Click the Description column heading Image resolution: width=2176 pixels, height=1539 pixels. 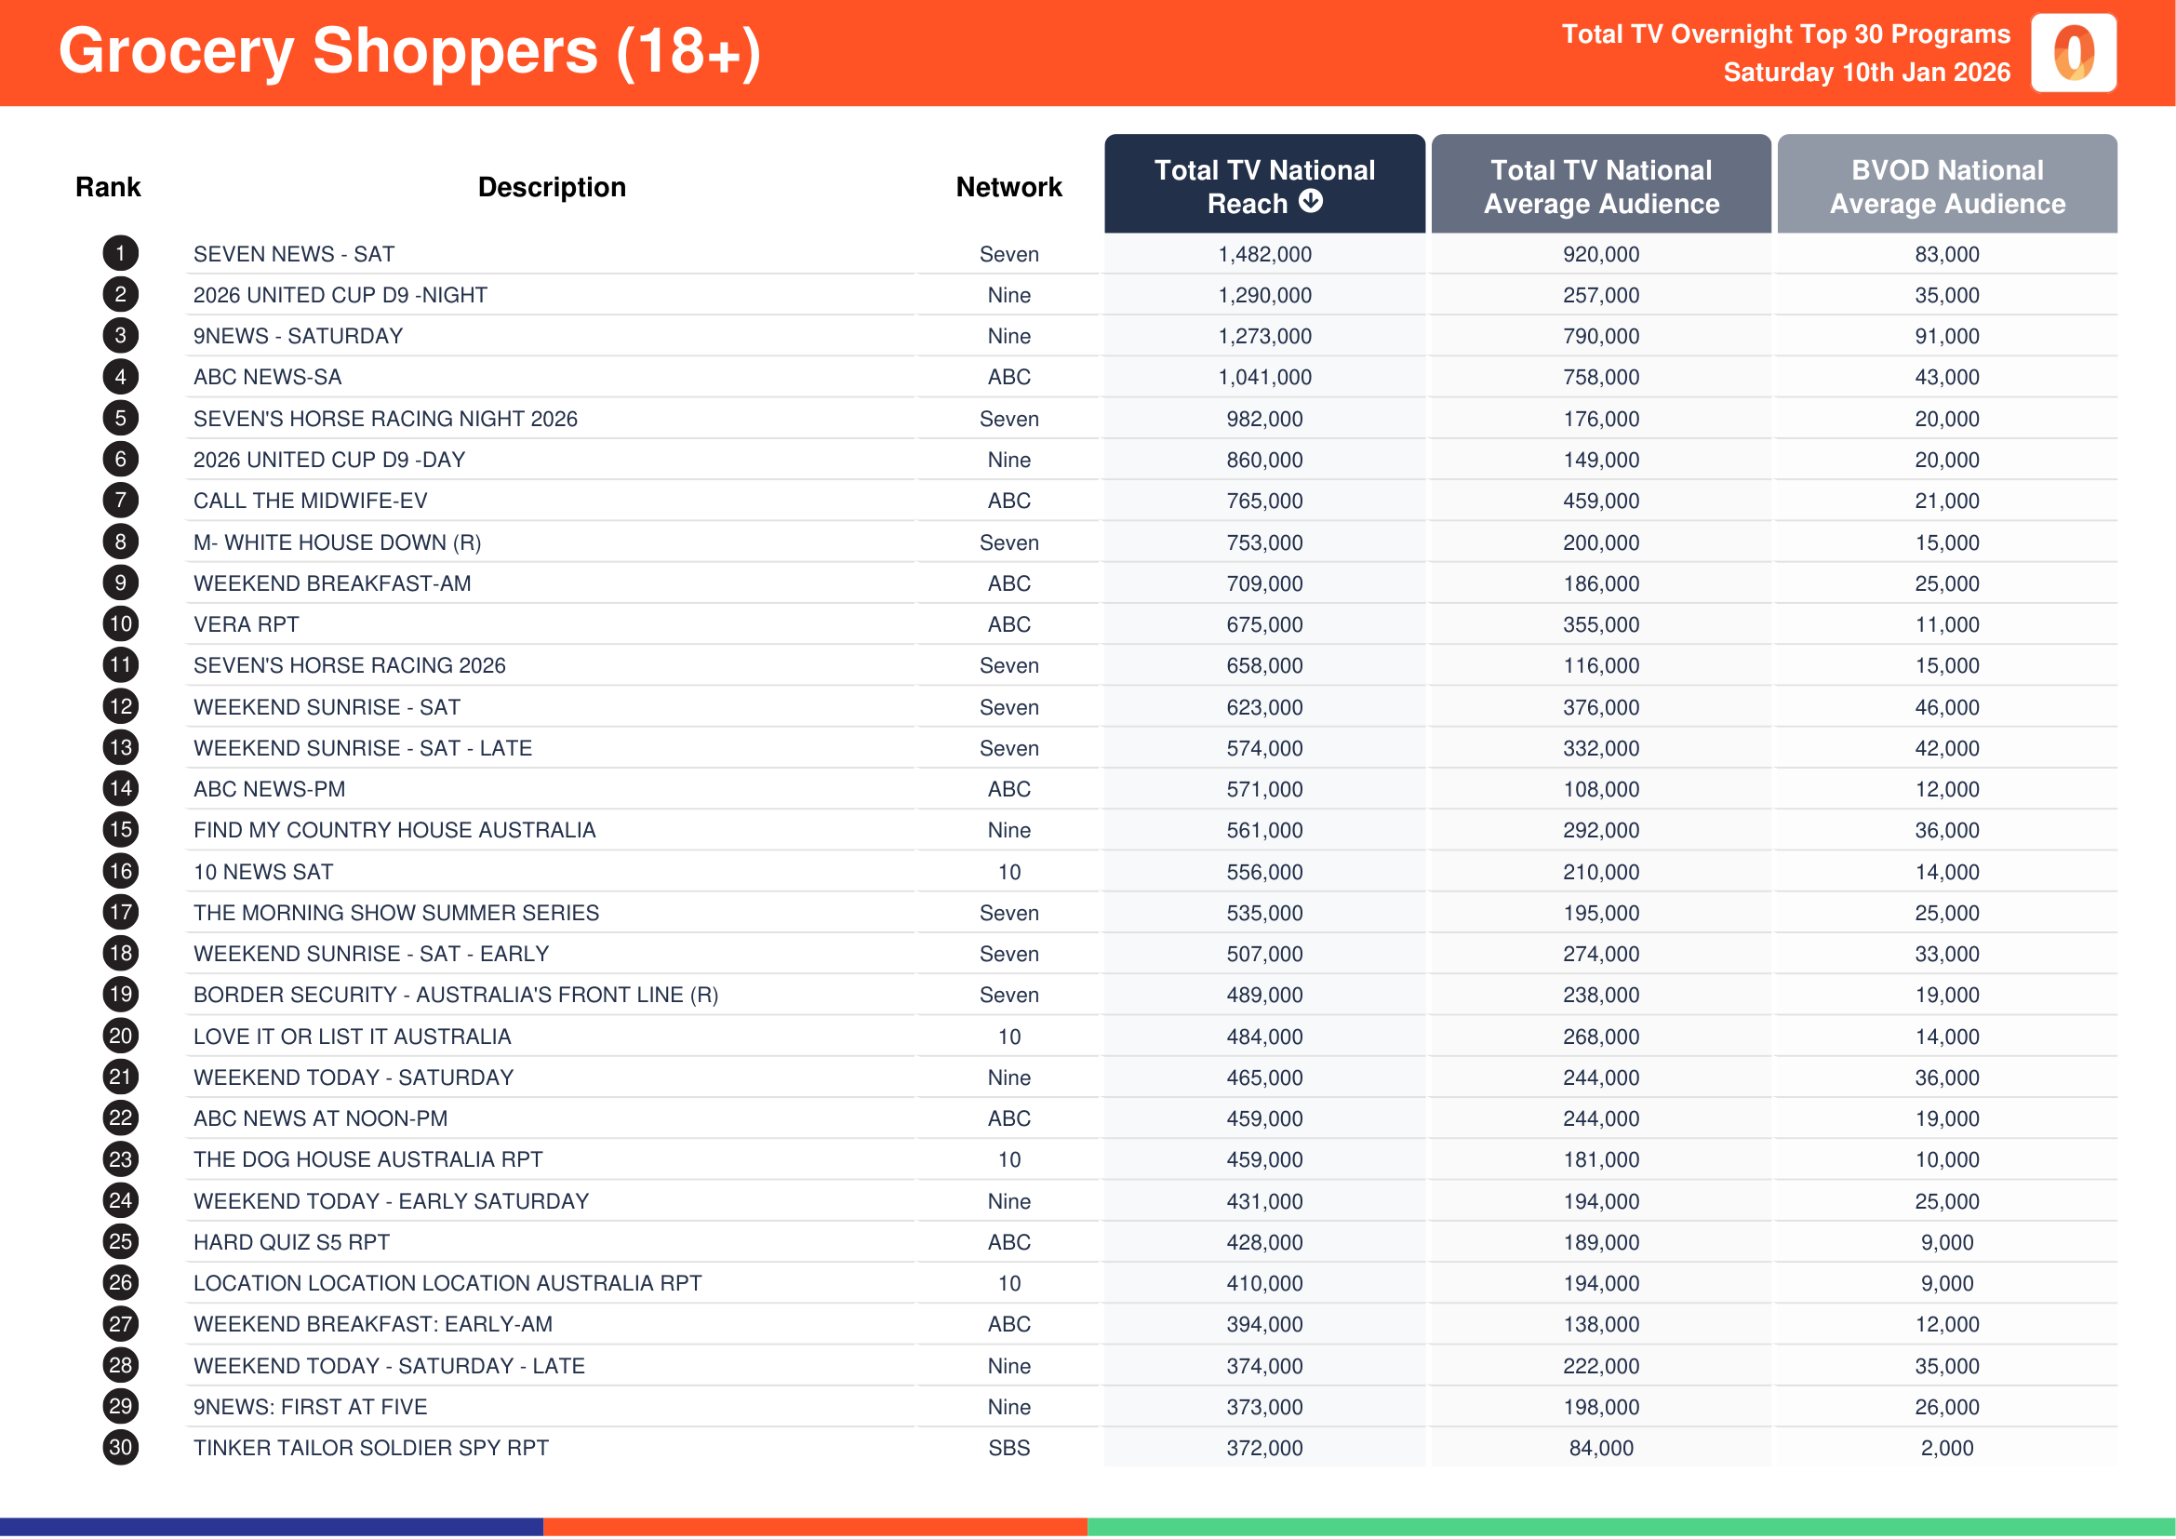pos(552,187)
